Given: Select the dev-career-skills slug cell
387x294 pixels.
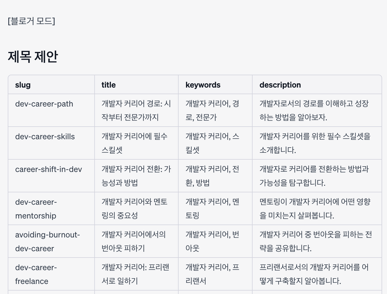Looking at the screenshot, I should [x=45, y=137].
